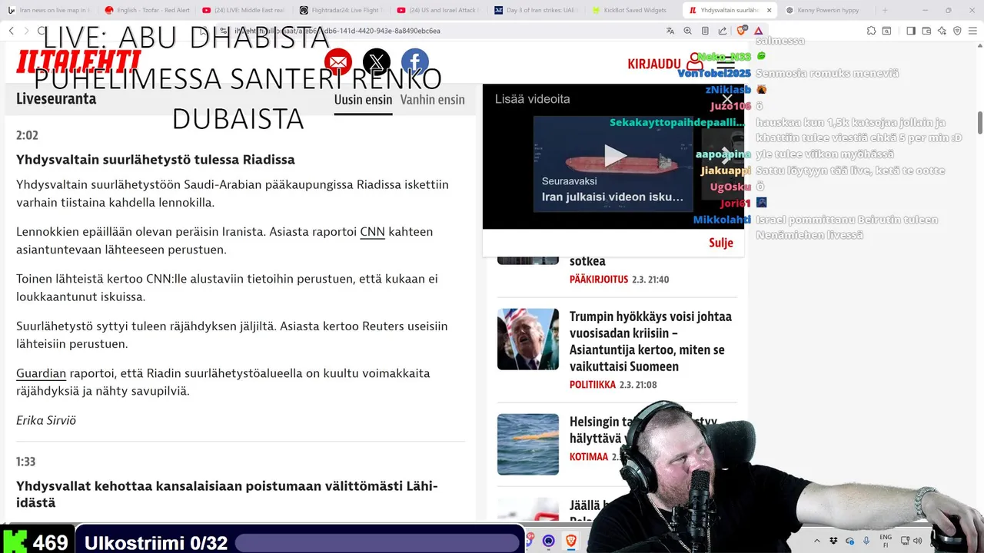Switch to Flightradar24 Live Flight tab
Screen dimensions: 984x553
[x=341, y=11]
